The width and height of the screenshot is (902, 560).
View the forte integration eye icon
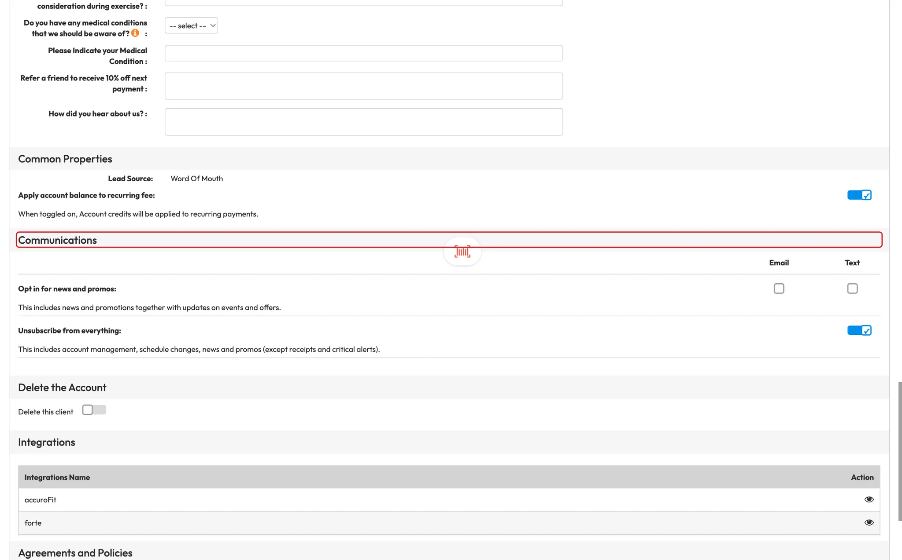[869, 523]
